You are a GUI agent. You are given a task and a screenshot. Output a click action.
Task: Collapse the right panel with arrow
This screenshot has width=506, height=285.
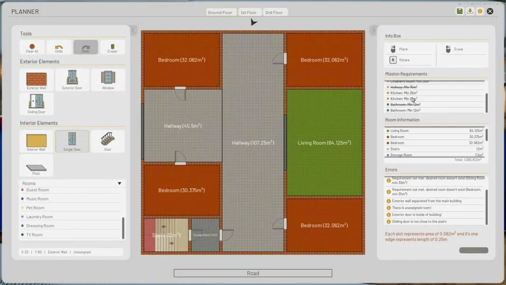(x=374, y=30)
